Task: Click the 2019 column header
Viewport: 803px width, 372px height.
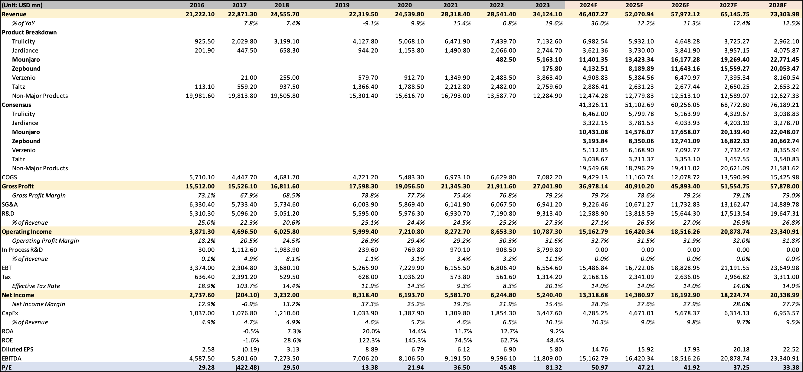Action: click(342, 5)
